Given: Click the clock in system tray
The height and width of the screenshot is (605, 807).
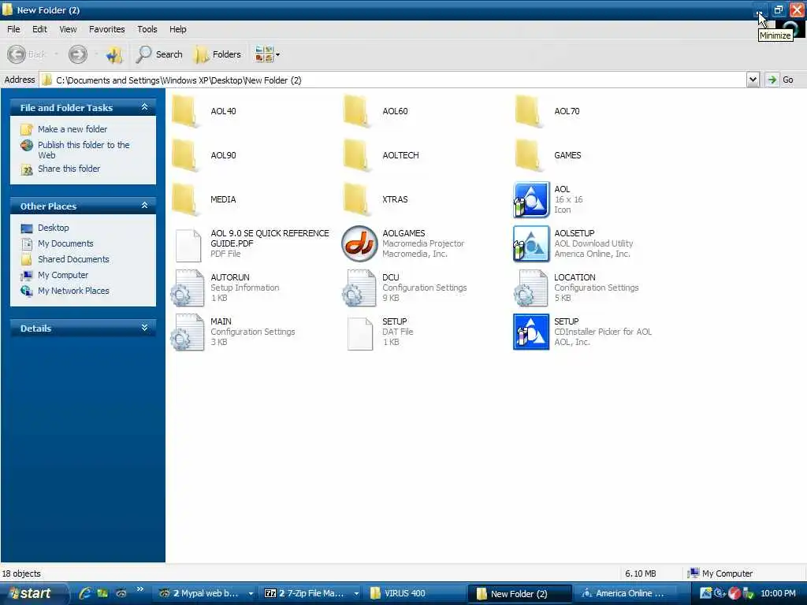Looking at the screenshot, I should (778, 594).
